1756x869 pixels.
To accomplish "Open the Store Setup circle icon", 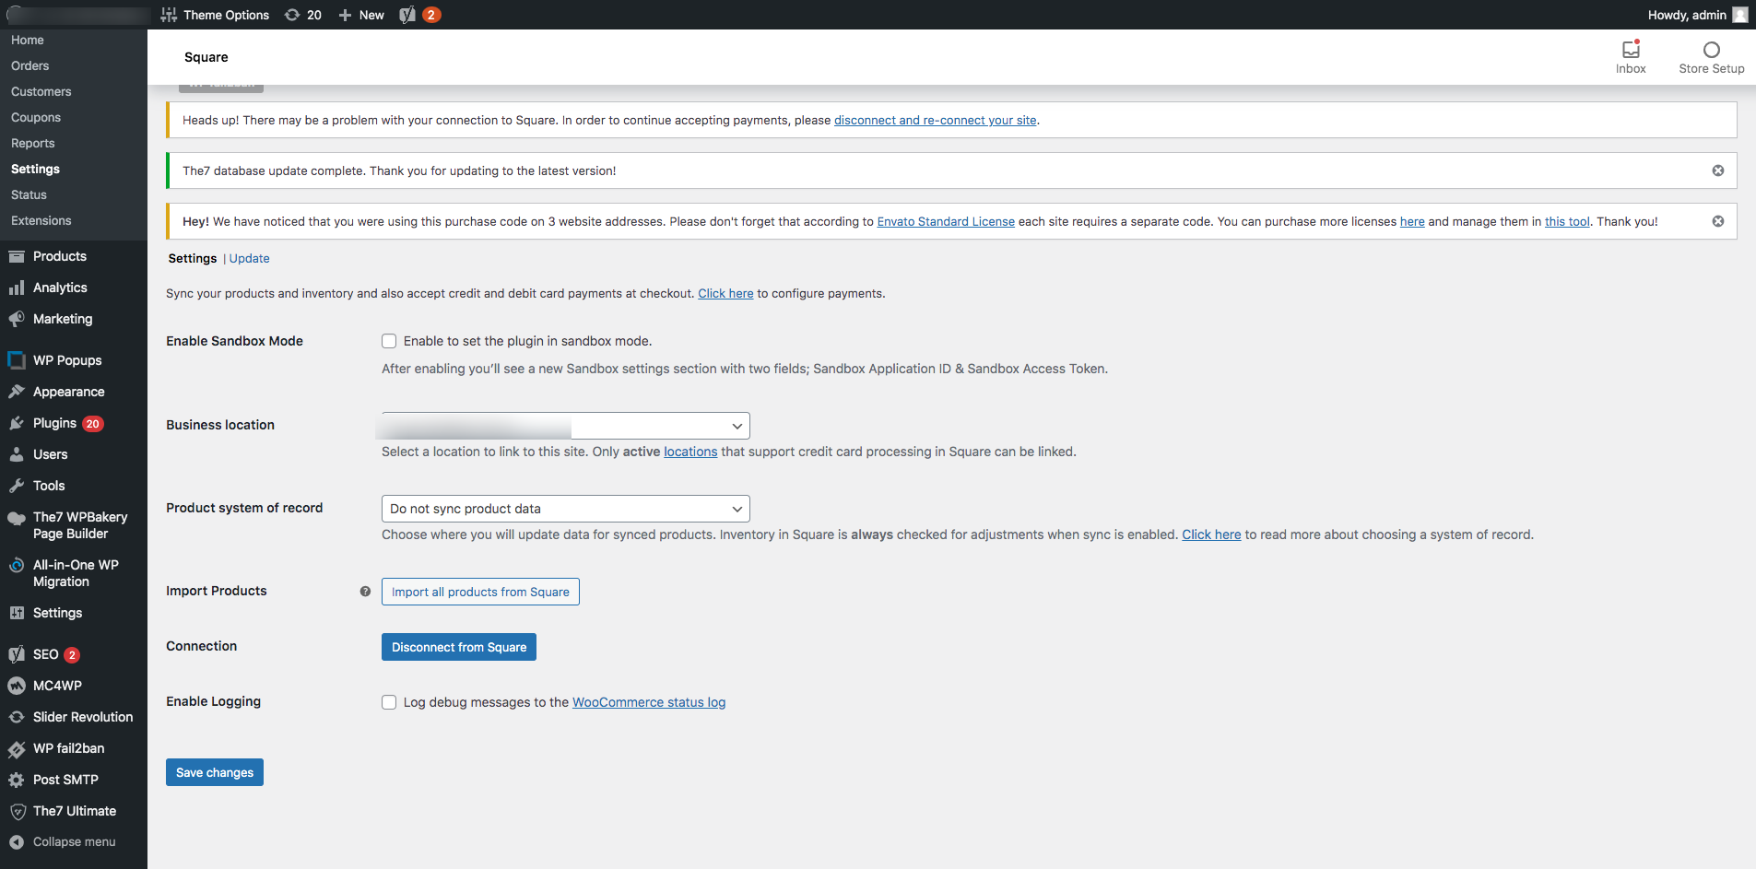I will coord(1712,50).
